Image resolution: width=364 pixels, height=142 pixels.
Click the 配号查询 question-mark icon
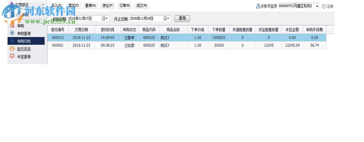[x=12, y=49]
